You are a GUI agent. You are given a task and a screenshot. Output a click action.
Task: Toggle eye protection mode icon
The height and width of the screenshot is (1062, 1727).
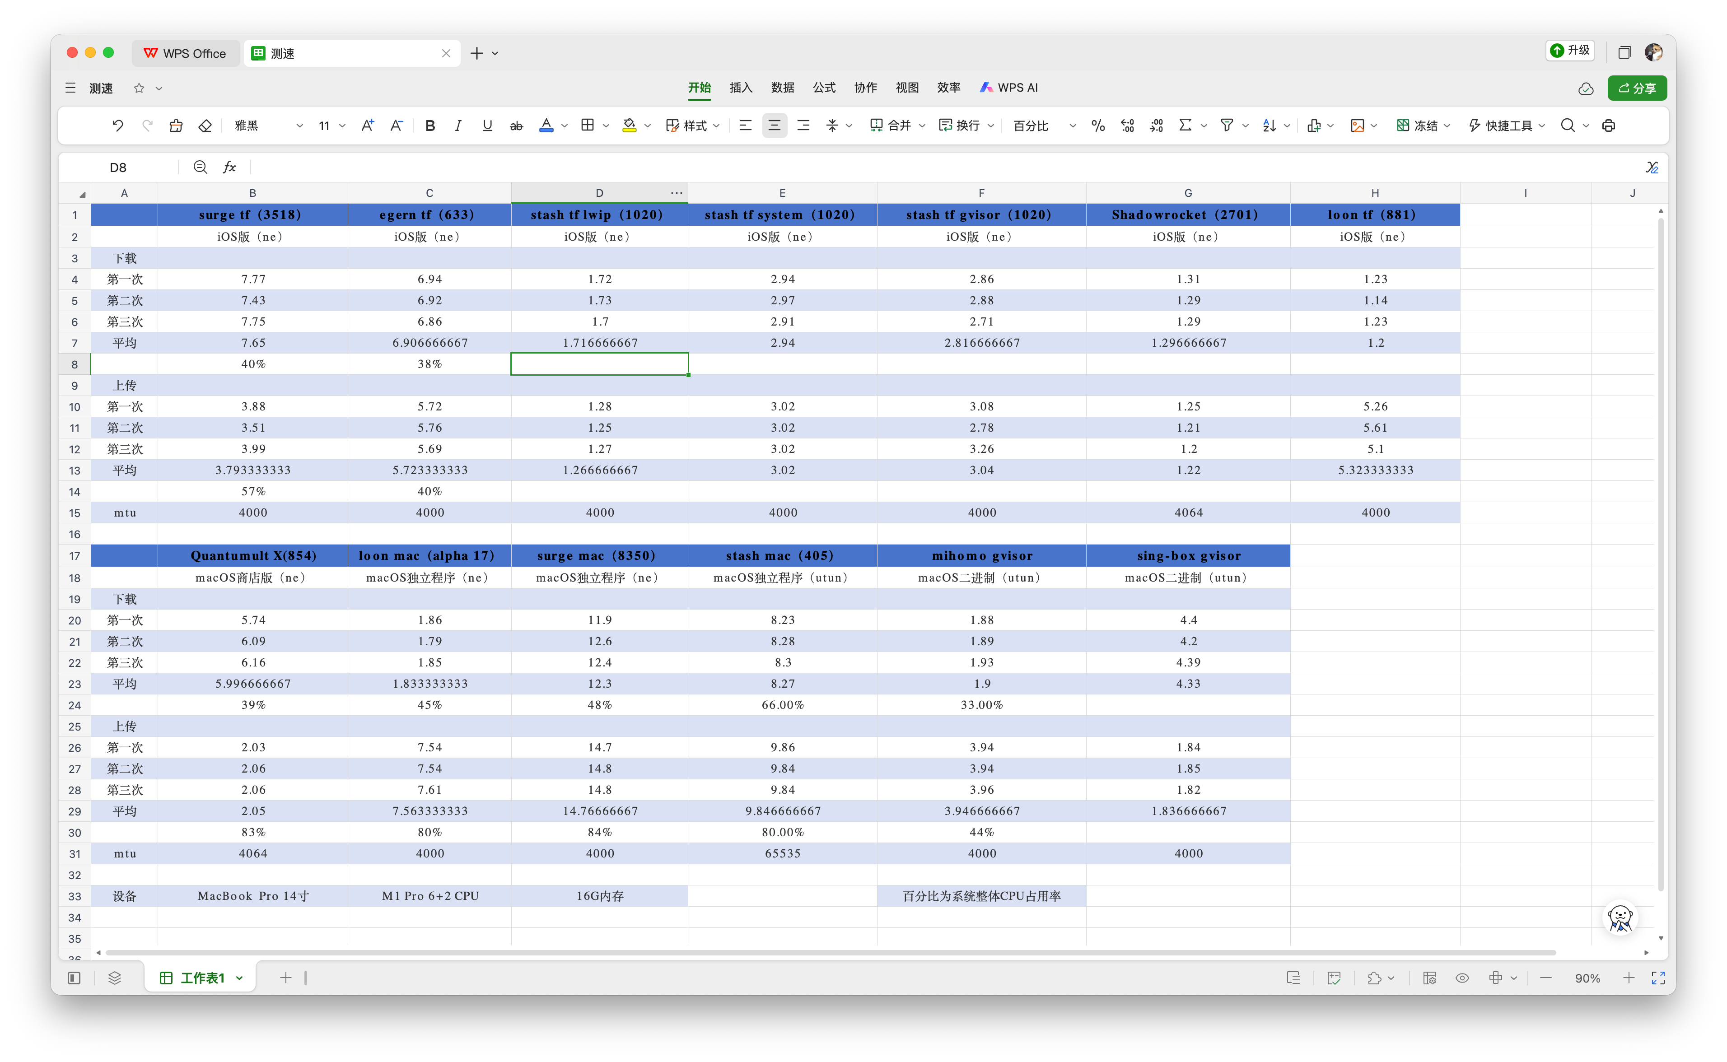(1462, 978)
